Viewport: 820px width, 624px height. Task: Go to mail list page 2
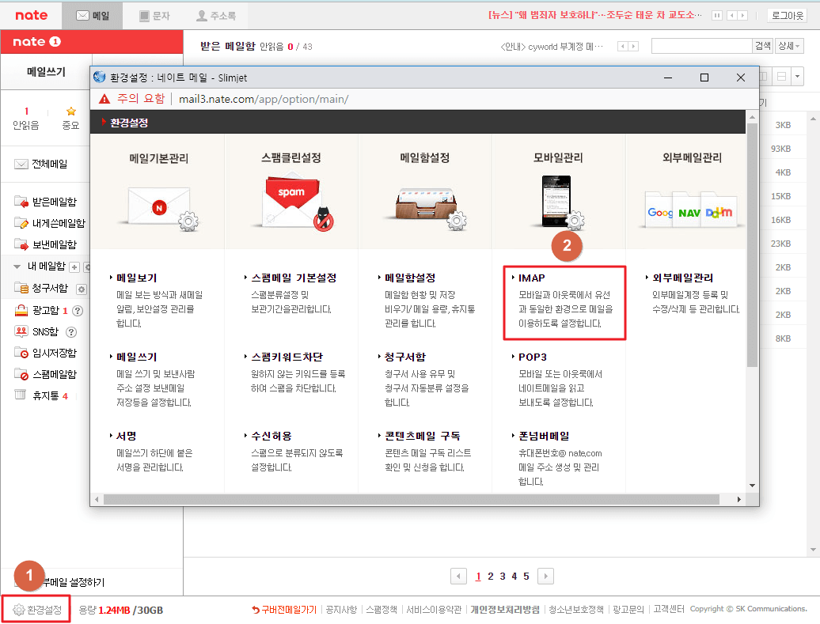tap(491, 576)
